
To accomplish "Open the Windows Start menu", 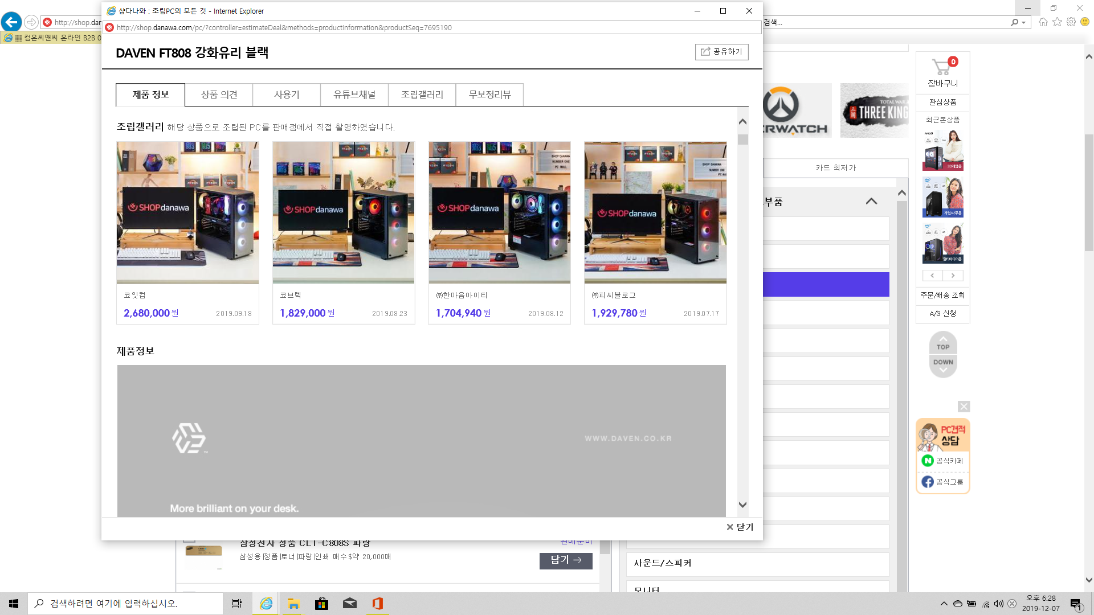I will coord(14,604).
